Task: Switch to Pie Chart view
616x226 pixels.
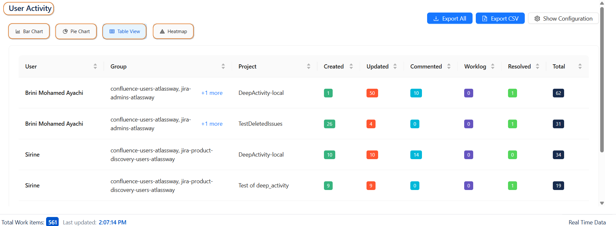Action: 76,32
